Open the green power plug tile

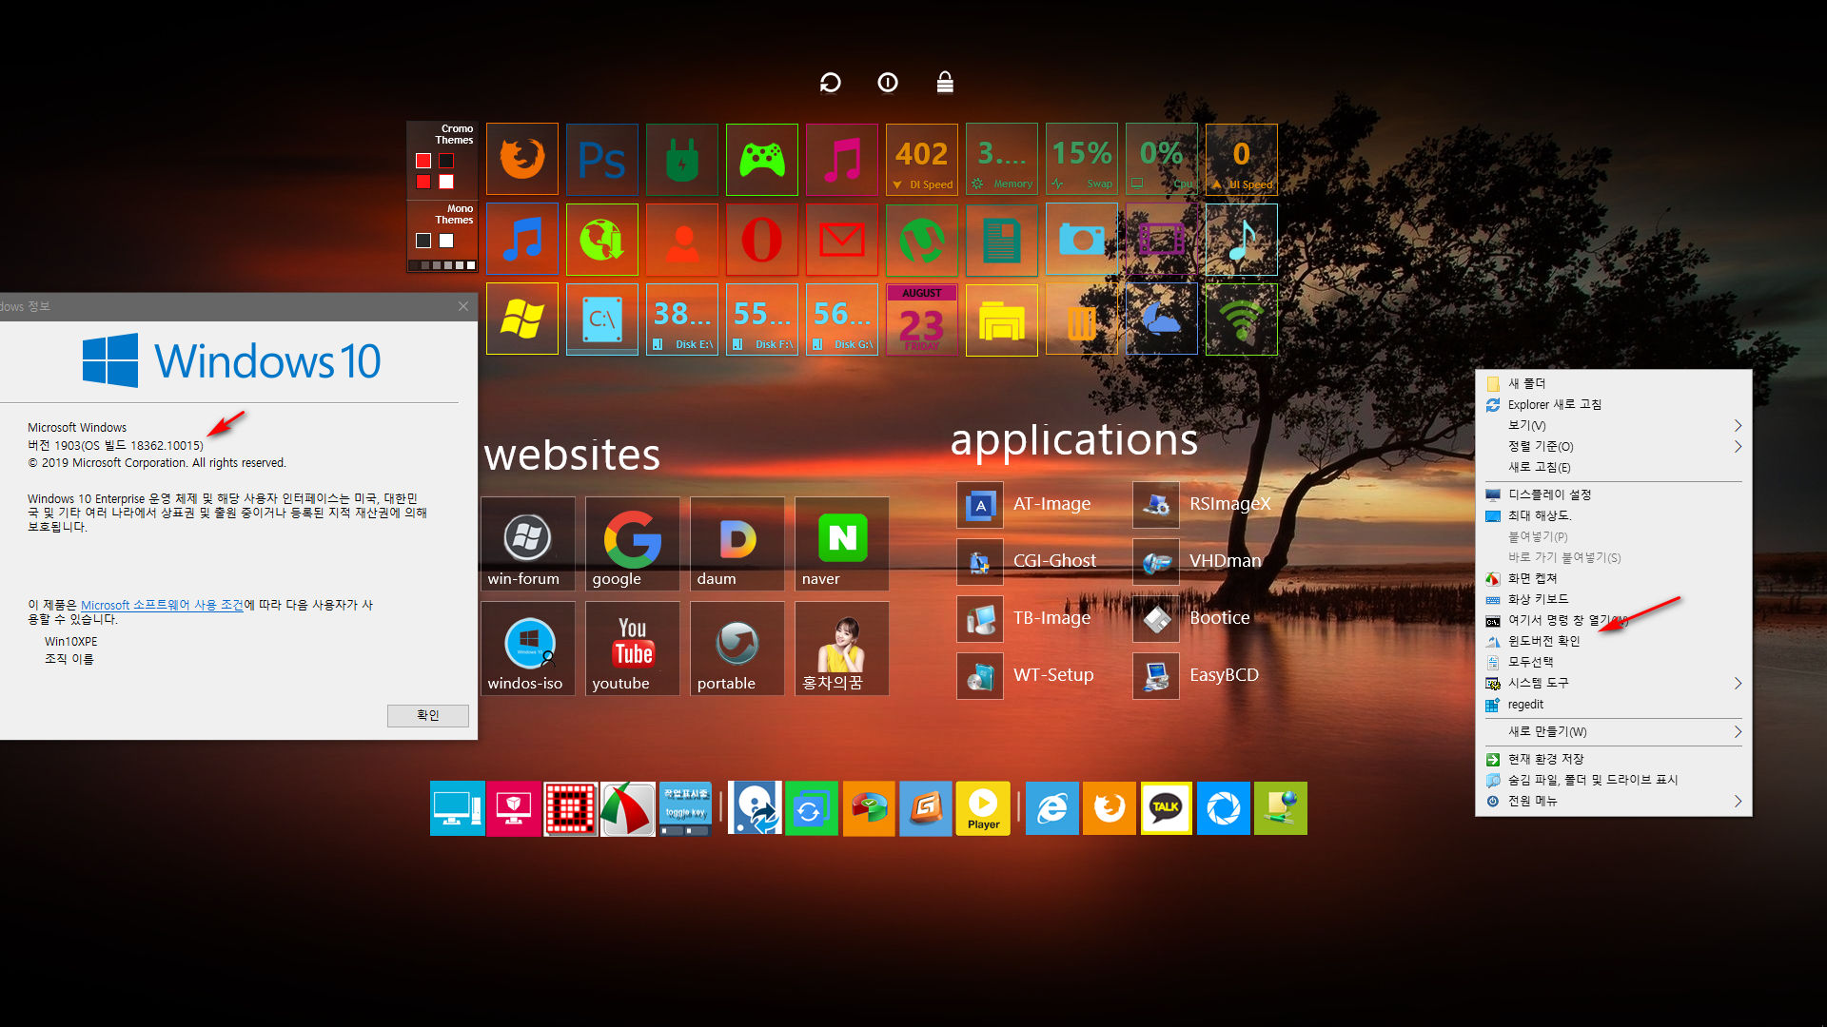(681, 159)
